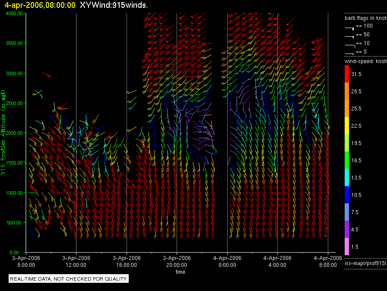Click the iss-mapr/prof915l source label
Viewport: 387px width, 291px height.
coord(365,263)
